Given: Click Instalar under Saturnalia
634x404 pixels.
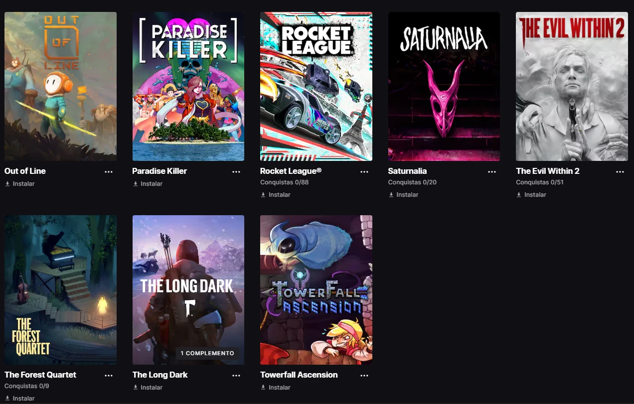Looking at the screenshot, I should tap(403, 195).
